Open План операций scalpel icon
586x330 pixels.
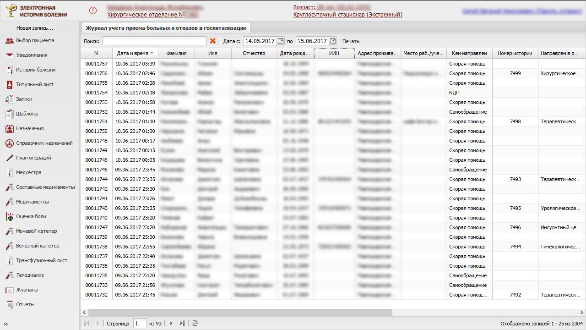[9, 158]
